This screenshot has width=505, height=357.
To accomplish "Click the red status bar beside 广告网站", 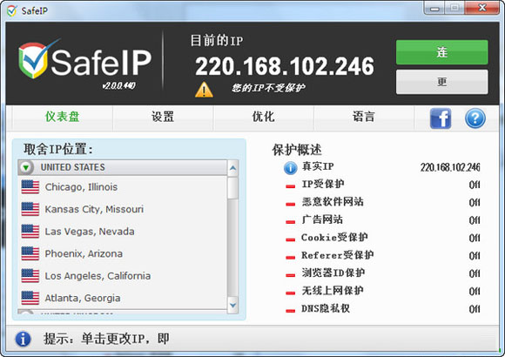I will [291, 222].
